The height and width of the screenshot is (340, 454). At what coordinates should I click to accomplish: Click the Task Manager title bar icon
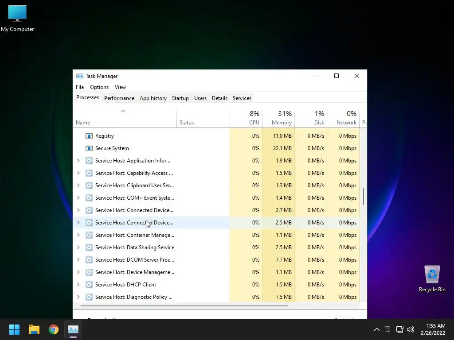pos(80,76)
